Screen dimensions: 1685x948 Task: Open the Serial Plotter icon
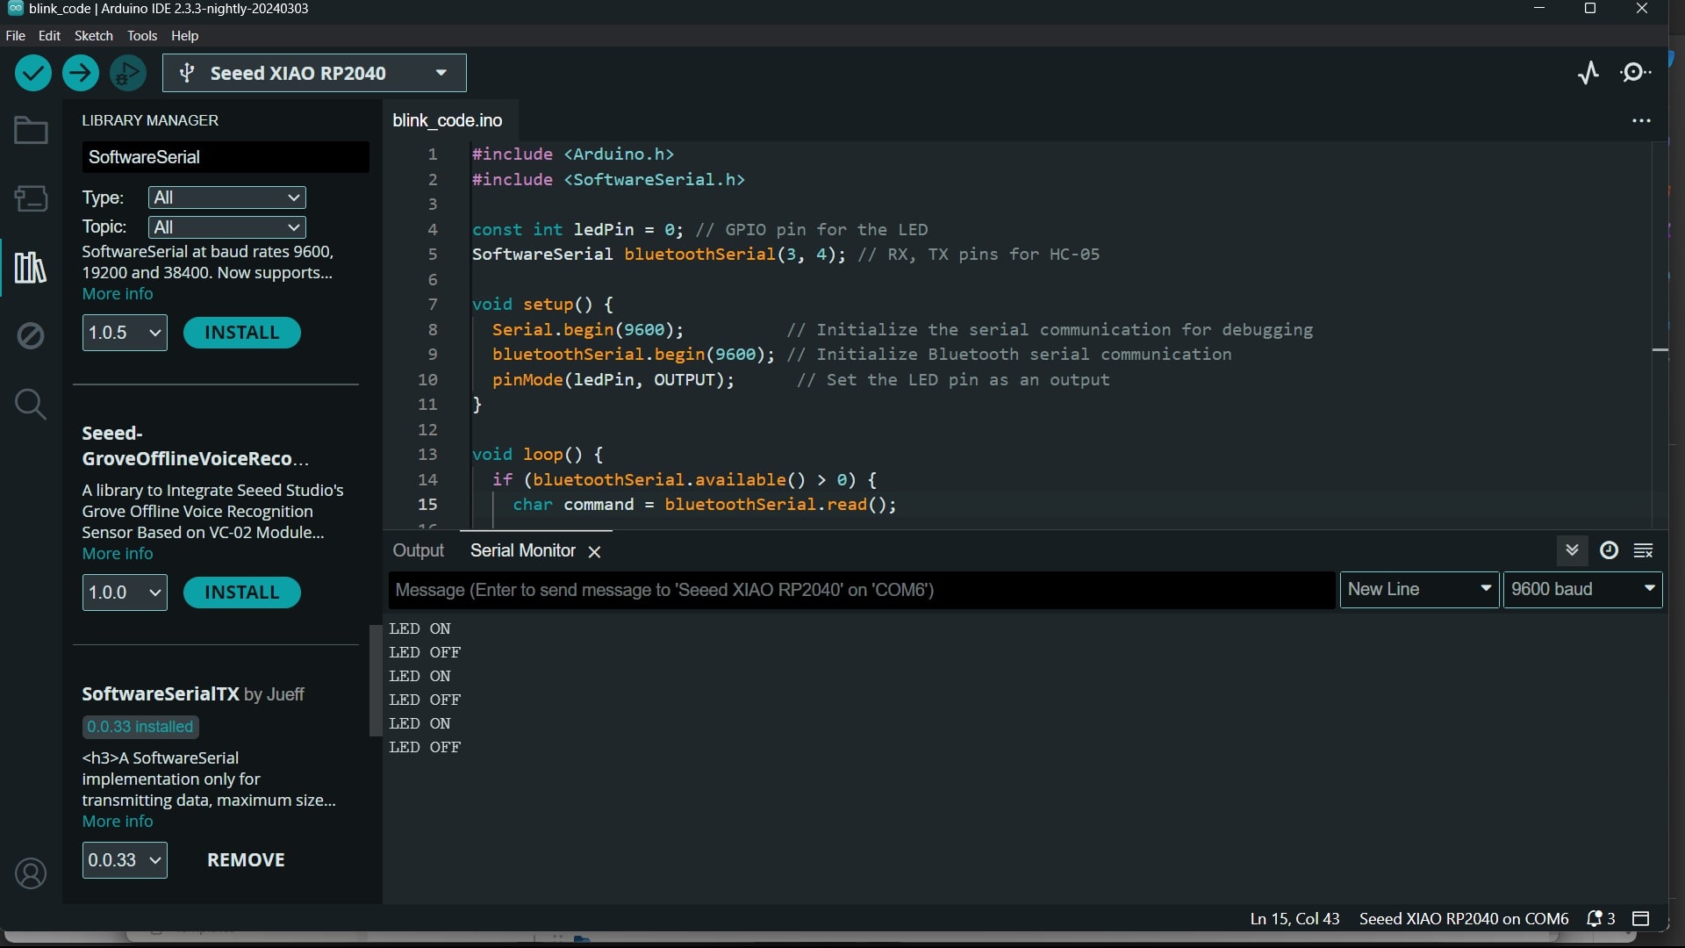pos(1588,73)
